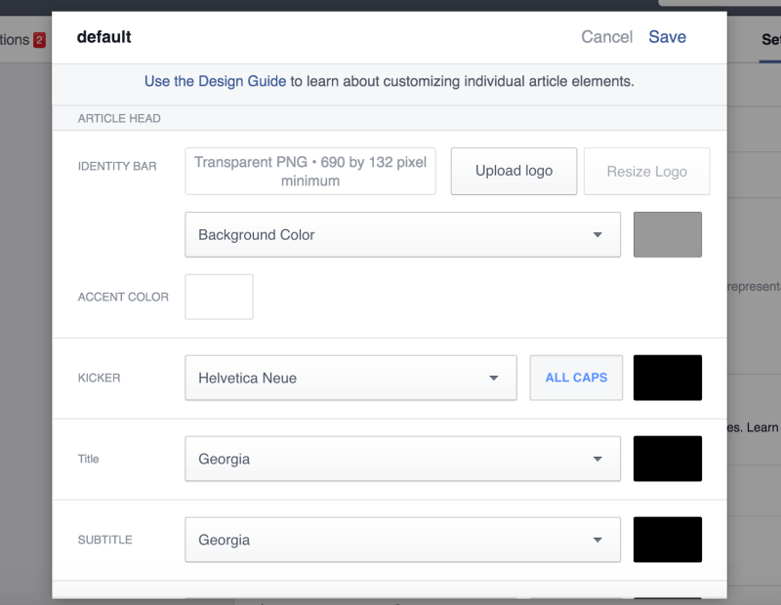Click the notifications red badge count

[40, 40]
